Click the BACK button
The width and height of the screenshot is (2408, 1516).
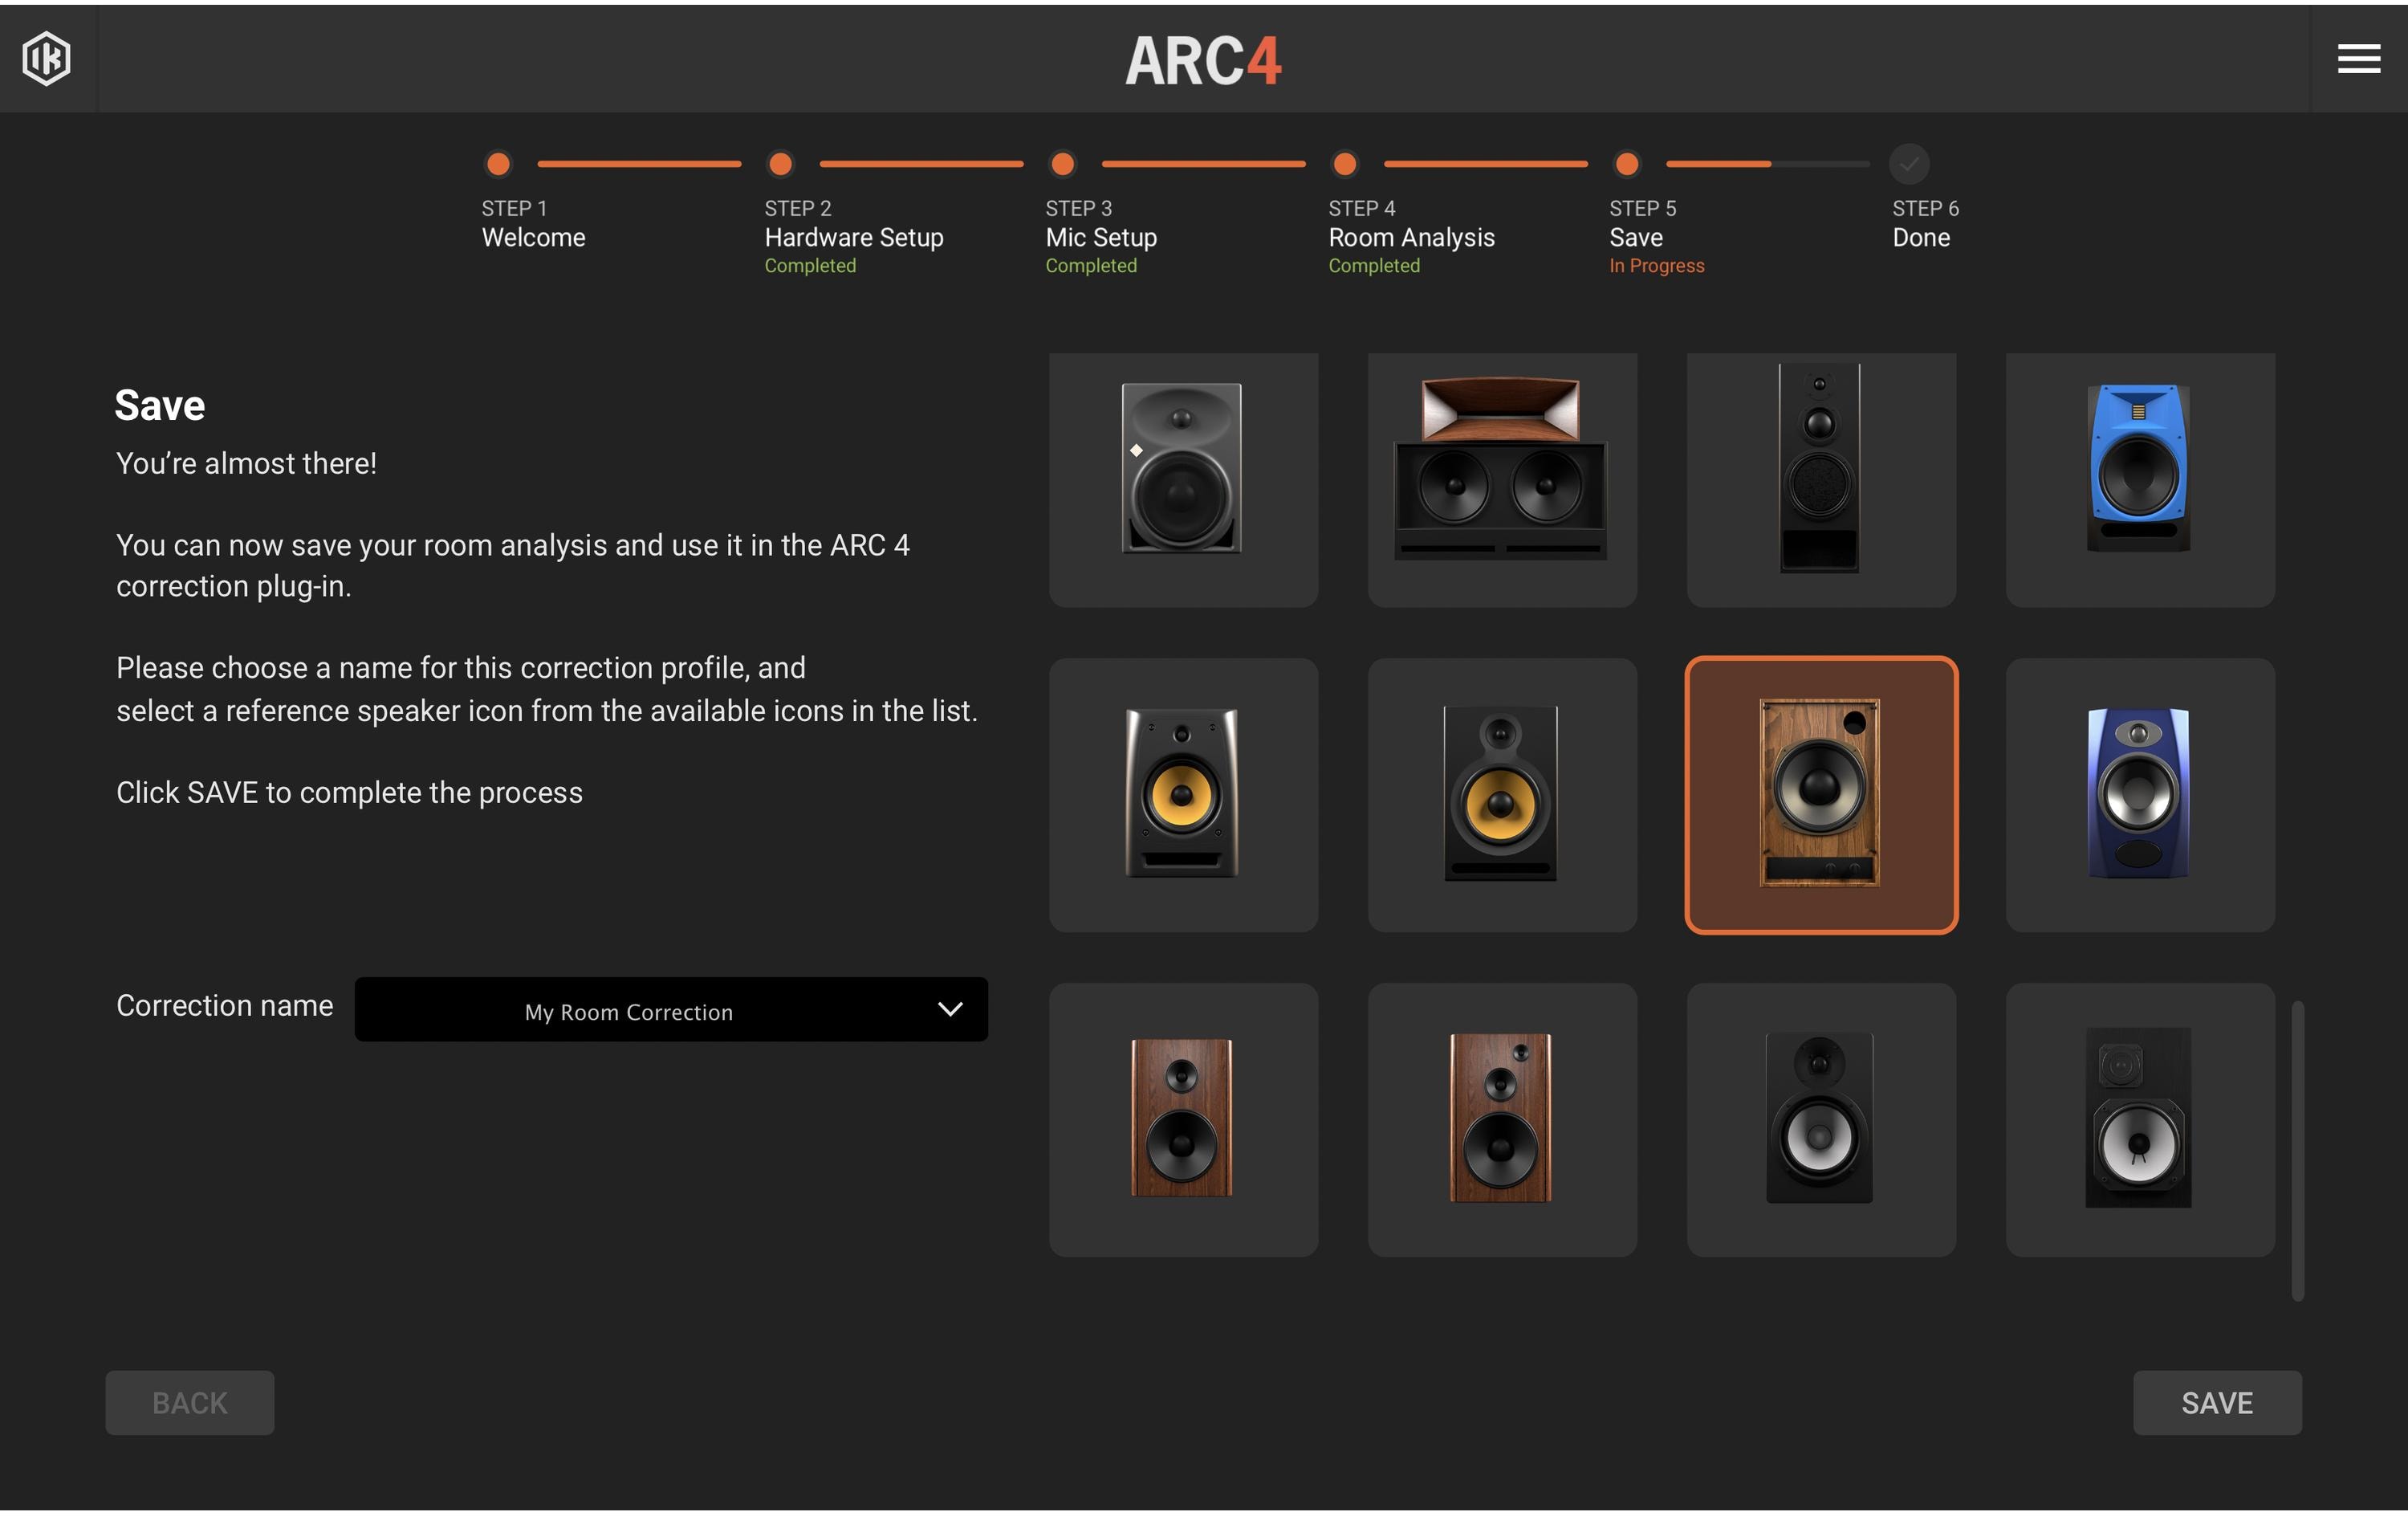(x=189, y=1402)
